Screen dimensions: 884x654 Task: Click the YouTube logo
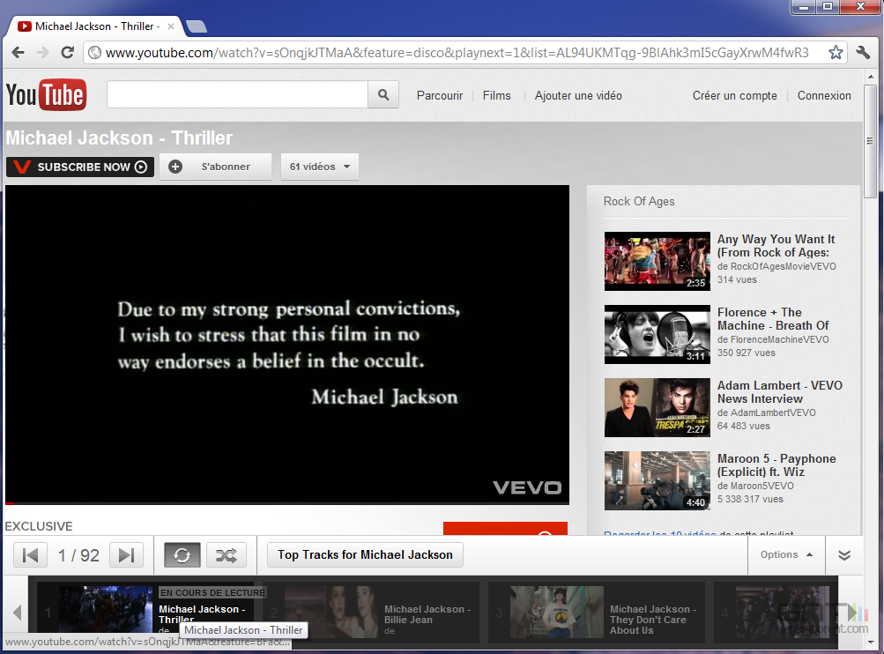(46, 94)
